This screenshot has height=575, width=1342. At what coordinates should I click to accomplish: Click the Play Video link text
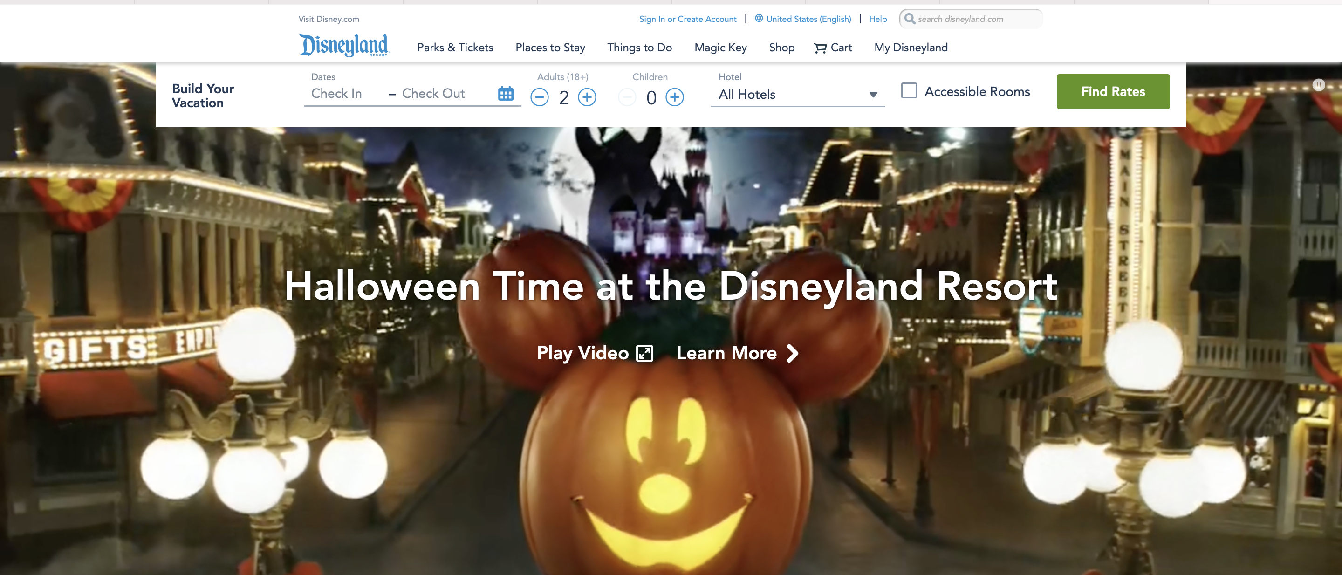582,353
